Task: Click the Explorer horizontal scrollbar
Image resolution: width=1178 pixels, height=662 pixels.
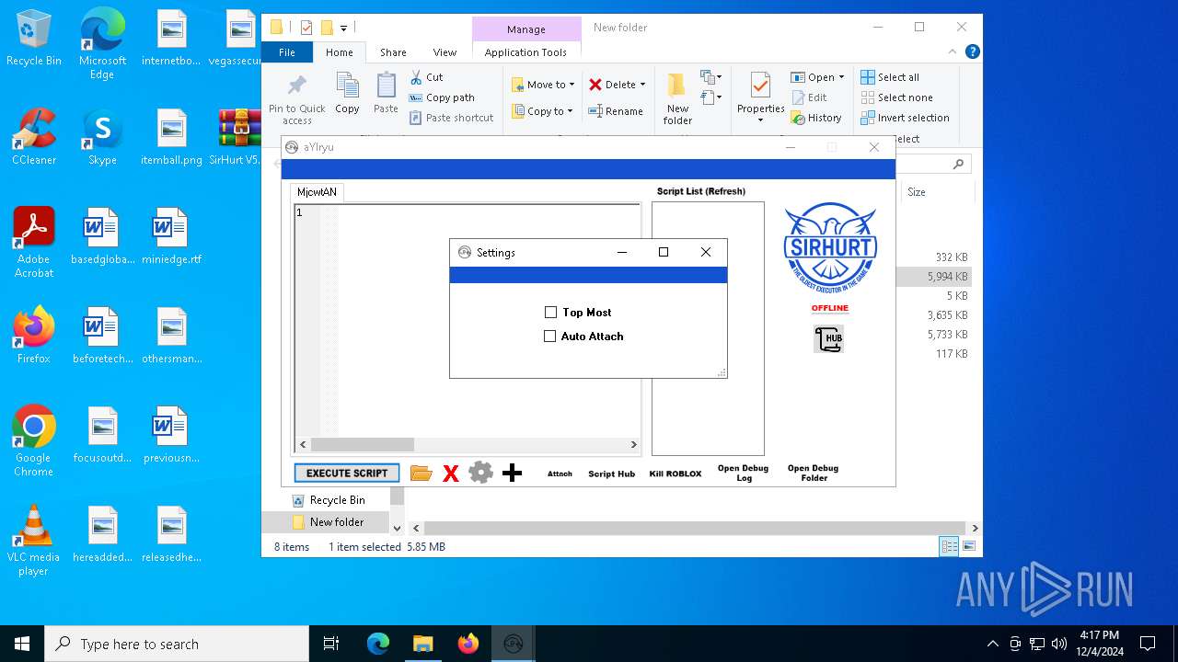Action: (x=696, y=529)
